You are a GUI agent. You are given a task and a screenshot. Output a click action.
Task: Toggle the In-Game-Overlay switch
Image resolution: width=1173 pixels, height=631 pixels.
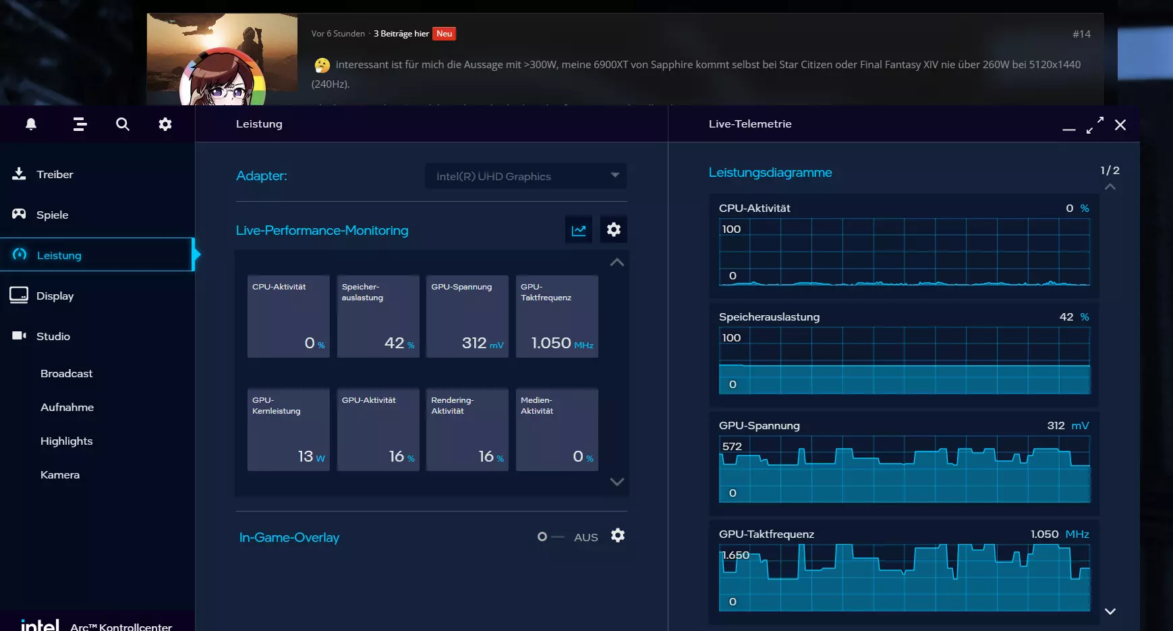point(550,537)
